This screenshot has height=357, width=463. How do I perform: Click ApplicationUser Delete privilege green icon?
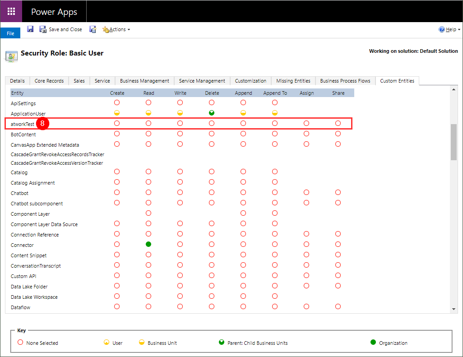point(212,113)
